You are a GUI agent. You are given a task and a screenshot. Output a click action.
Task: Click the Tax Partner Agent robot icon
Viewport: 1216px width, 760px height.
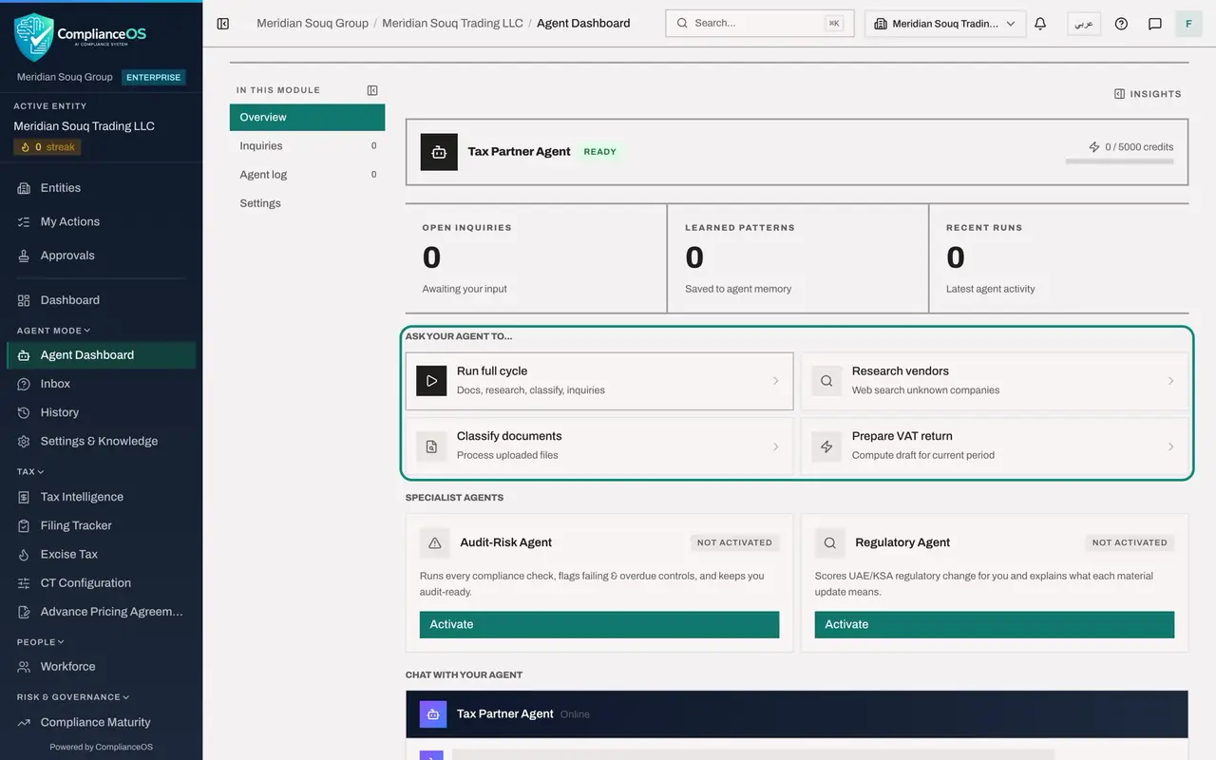pos(439,152)
